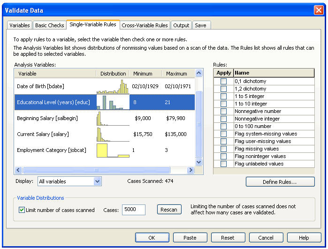
Task: Click the Maximum column header
Action: [178, 74]
